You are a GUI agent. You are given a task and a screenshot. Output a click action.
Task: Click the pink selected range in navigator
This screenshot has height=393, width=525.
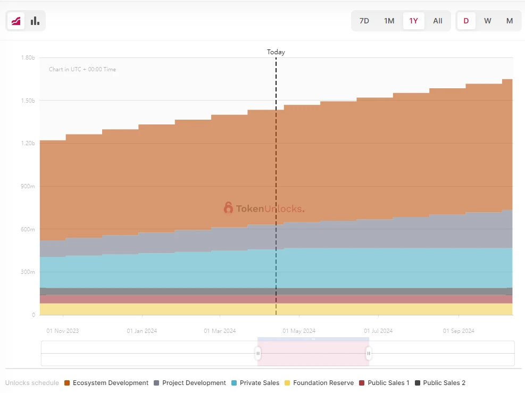pyautogui.click(x=313, y=353)
